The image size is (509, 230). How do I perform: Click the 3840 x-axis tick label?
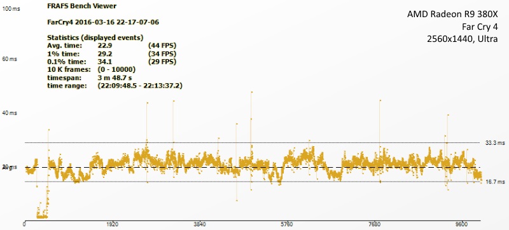(x=200, y=224)
